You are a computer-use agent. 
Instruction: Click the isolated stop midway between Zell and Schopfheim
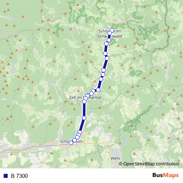point(84,118)
